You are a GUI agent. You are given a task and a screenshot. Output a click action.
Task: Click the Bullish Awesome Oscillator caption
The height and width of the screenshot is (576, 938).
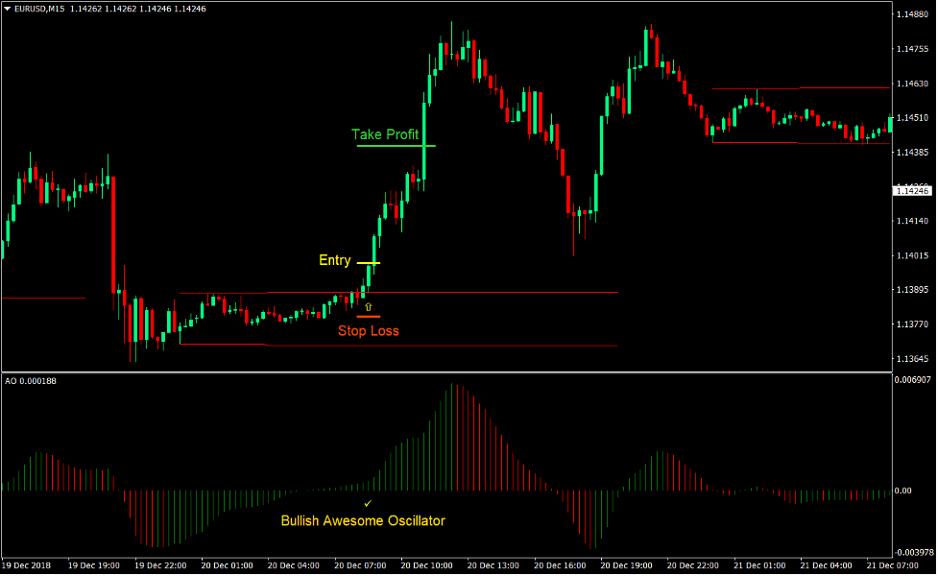[x=362, y=520]
